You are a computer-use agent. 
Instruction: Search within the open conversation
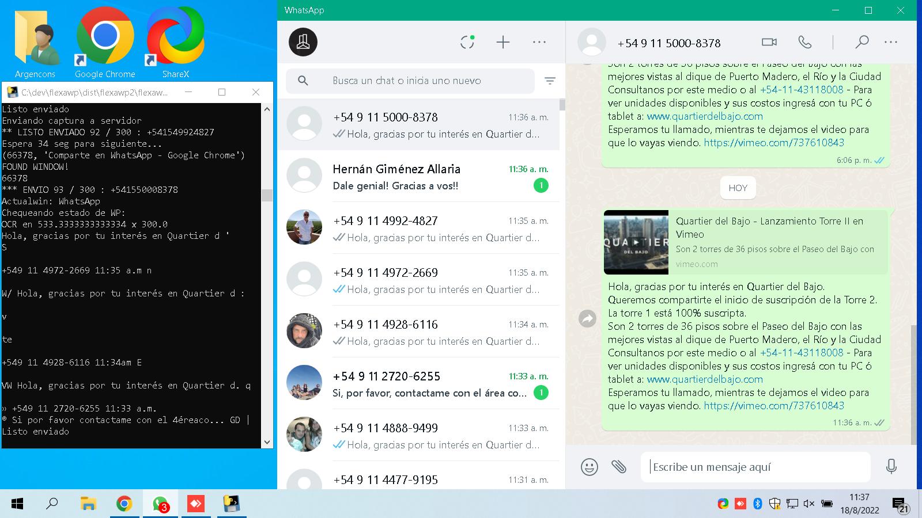pos(861,42)
